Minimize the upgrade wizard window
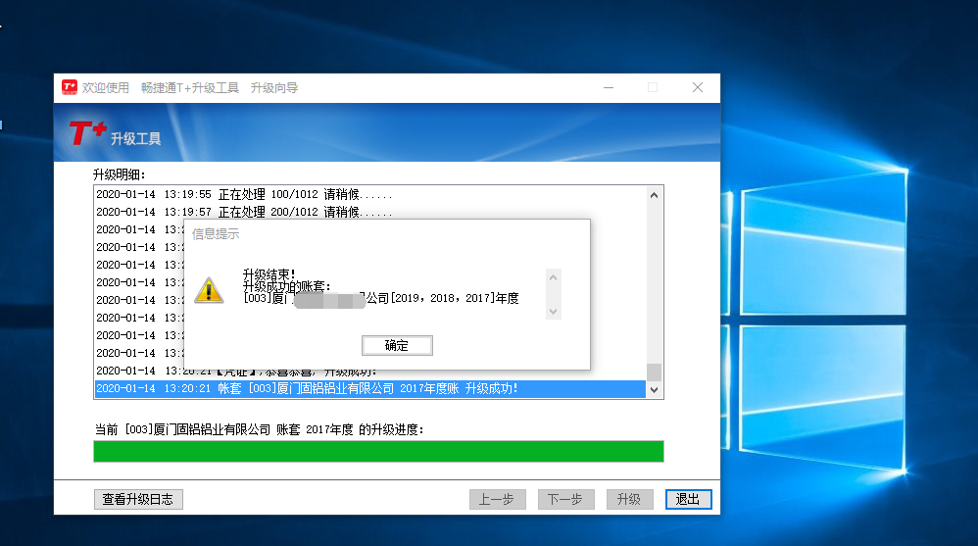 coord(609,88)
